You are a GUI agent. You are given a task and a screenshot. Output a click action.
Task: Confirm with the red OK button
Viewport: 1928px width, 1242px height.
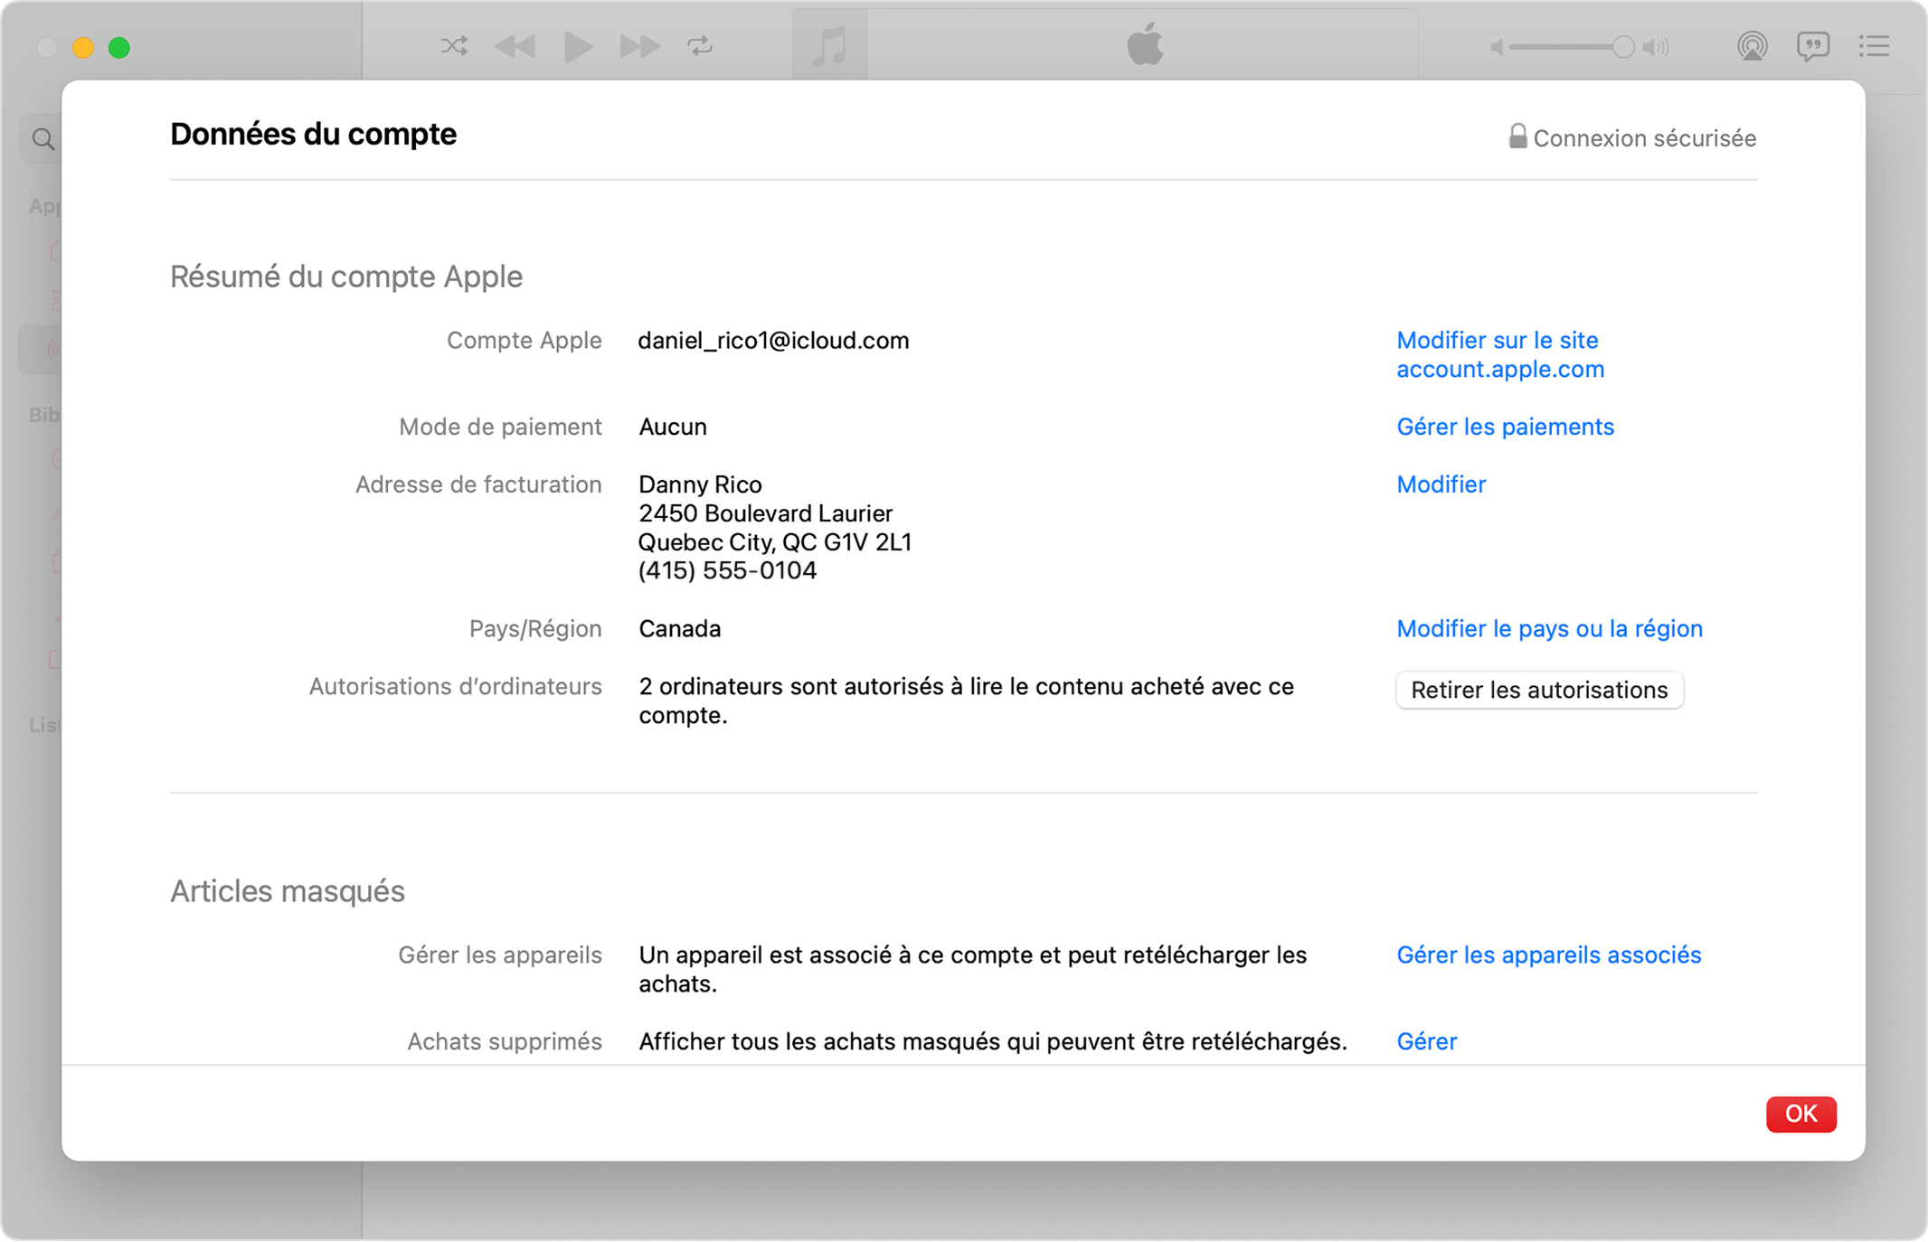[1800, 1114]
